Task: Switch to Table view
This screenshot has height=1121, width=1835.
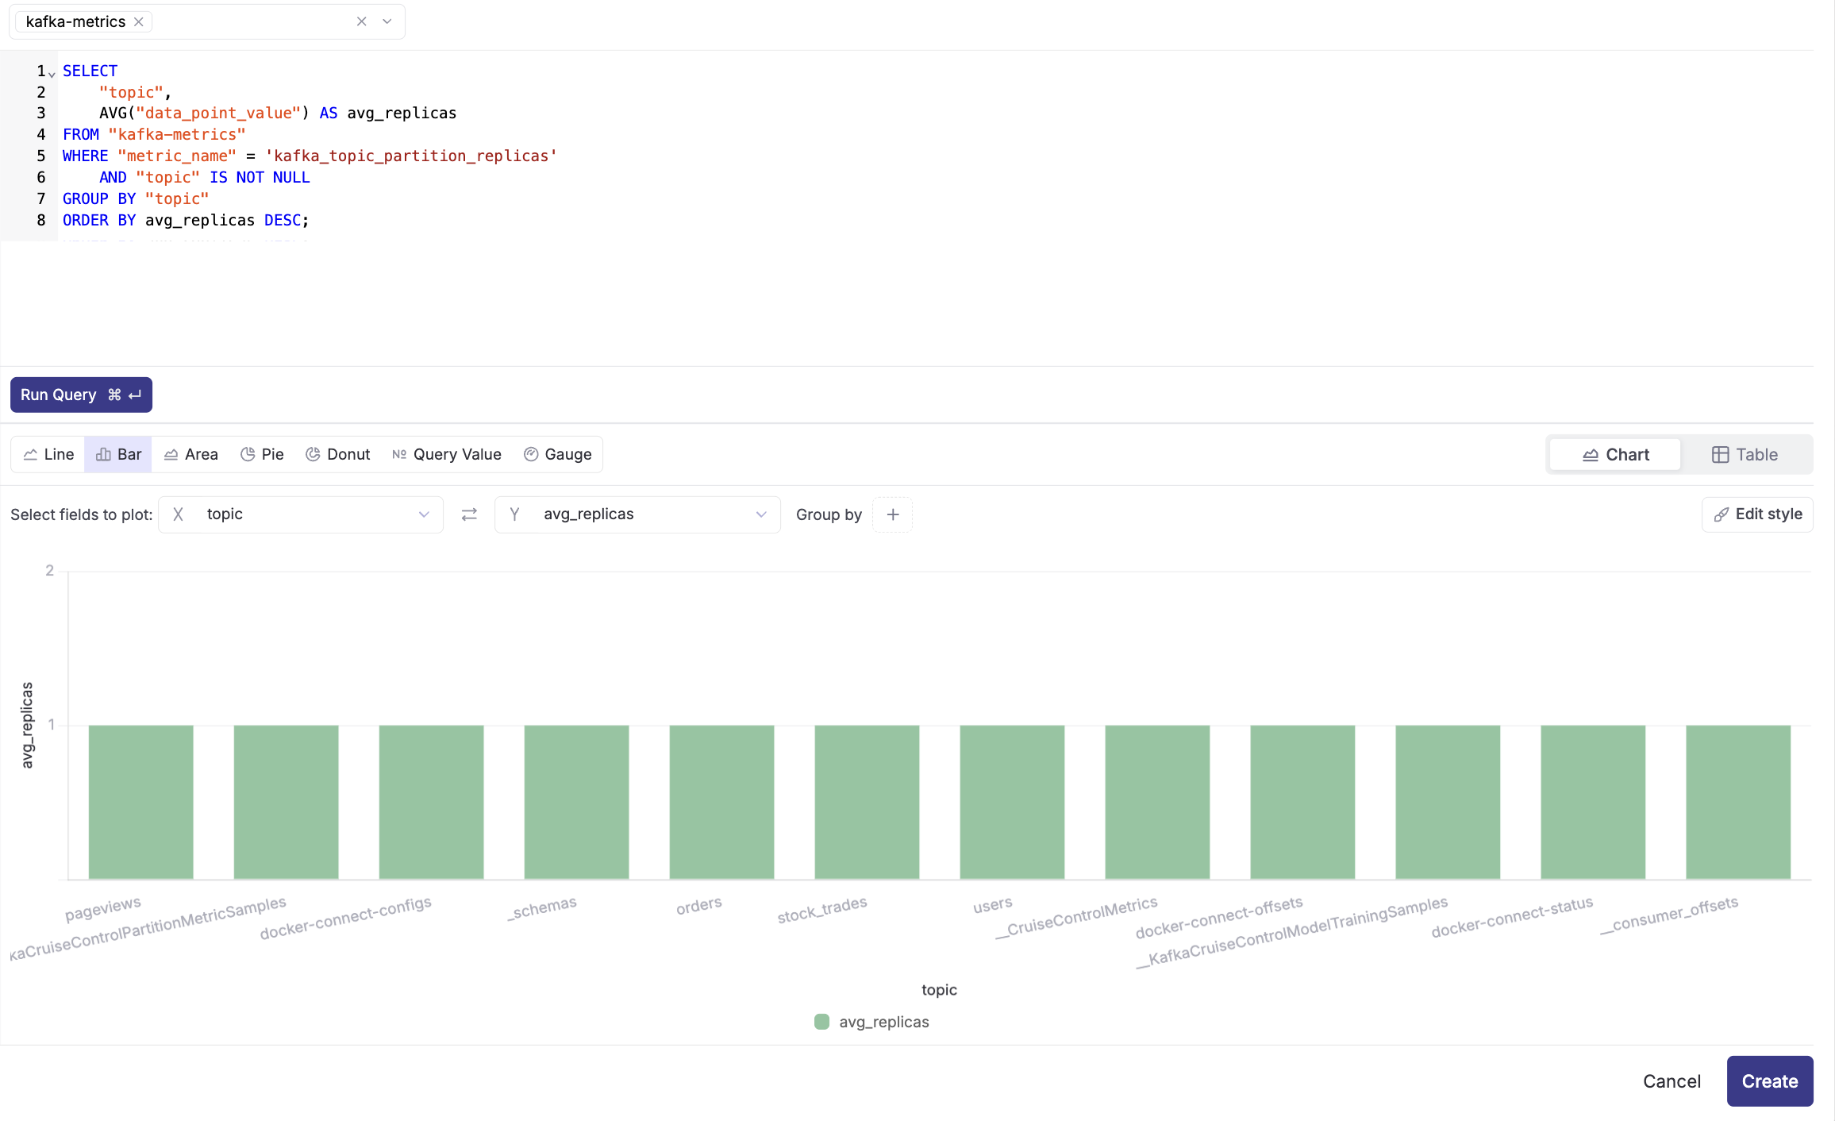Action: point(1745,454)
